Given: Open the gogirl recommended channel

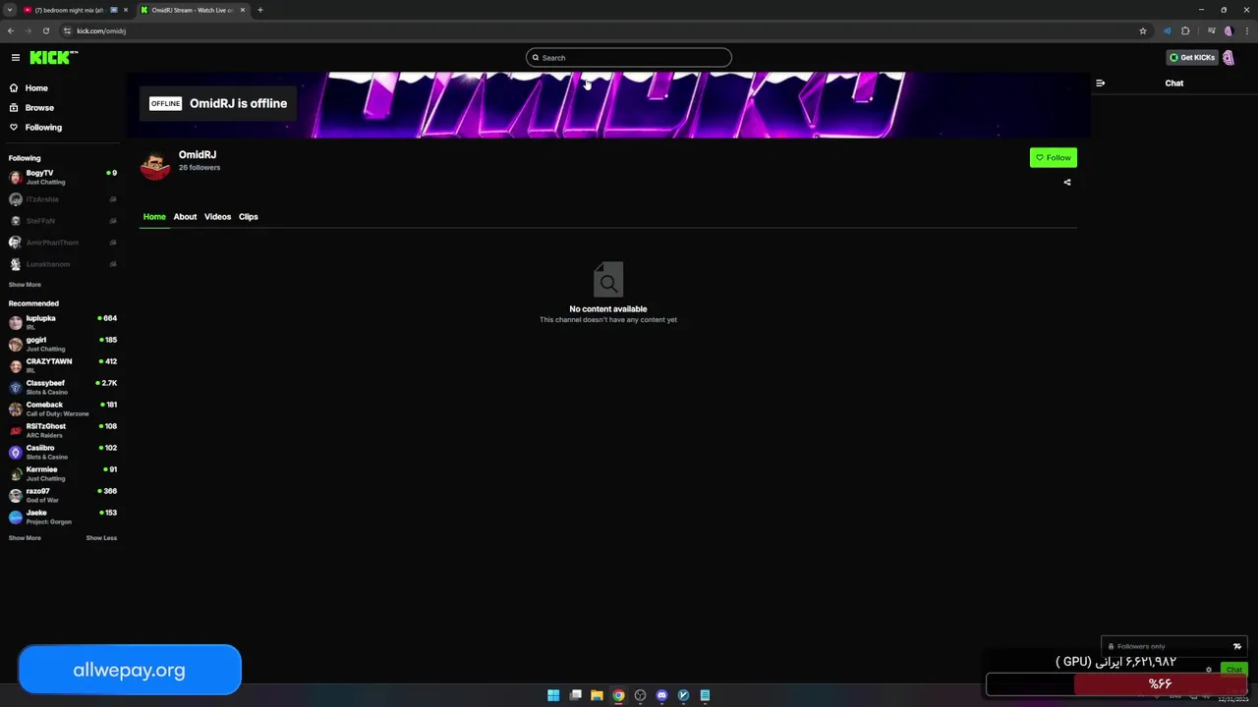Looking at the screenshot, I should [63, 344].
